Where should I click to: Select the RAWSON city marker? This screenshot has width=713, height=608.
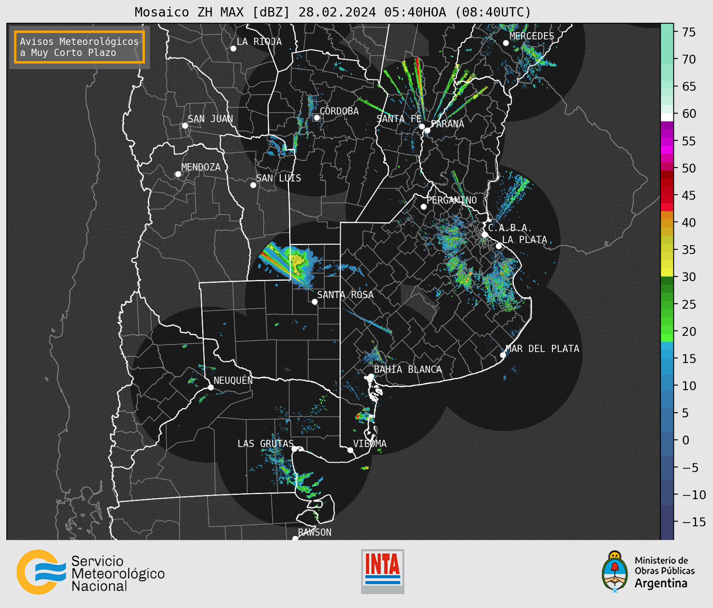[x=295, y=538]
